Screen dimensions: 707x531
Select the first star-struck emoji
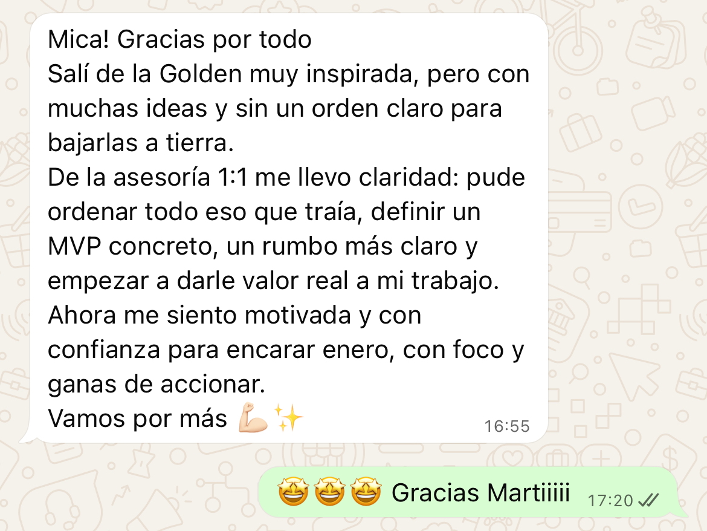click(x=293, y=492)
